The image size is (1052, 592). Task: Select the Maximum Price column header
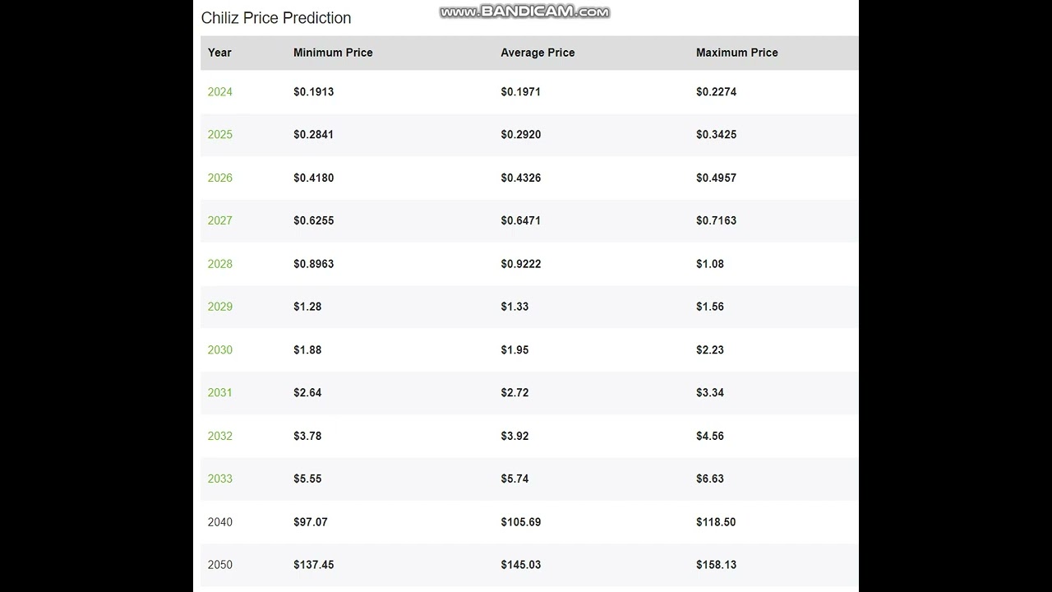pyautogui.click(x=736, y=53)
